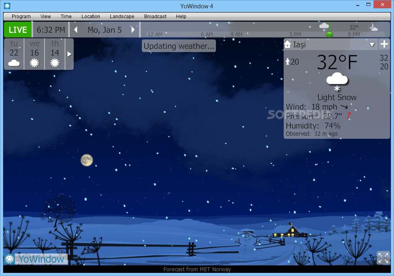
Task: Click the YoWindow smiley sun icon
Action: tap(9, 259)
